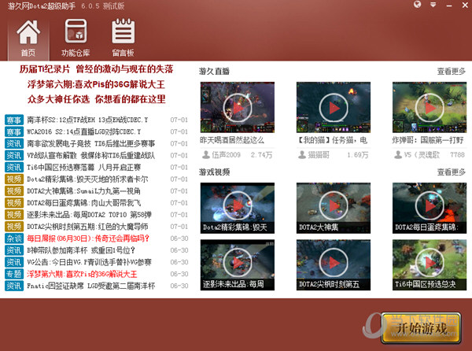The image size is (472, 351).
Task: Open red article 每日屠报(06月30日):传奇还会再临吗?
Action: [88, 238]
